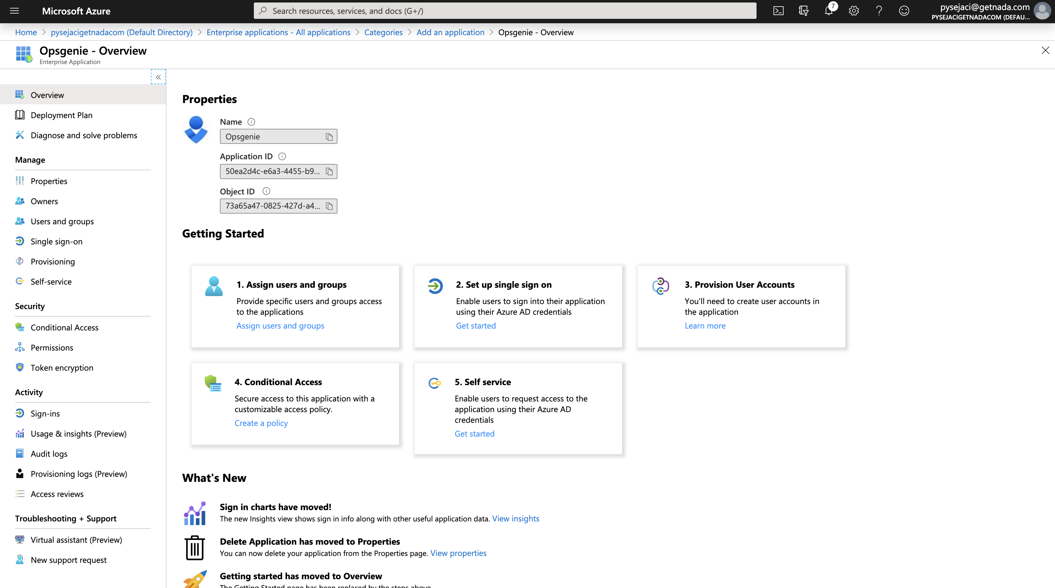This screenshot has width=1055, height=588.
Task: Copy the Object ID value
Action: point(329,206)
